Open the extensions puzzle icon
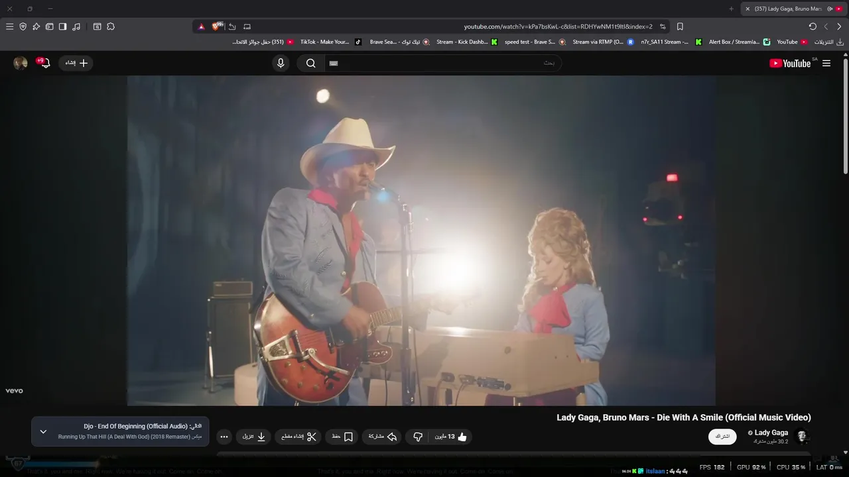 pos(111,26)
